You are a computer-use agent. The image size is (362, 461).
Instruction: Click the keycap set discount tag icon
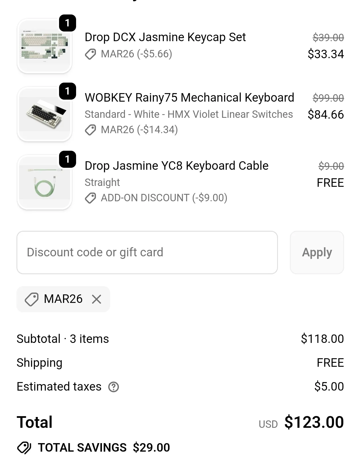coord(91,54)
